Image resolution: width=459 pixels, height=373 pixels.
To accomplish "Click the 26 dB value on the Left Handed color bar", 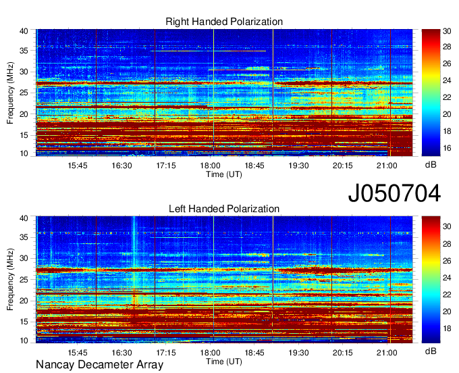I will tap(447, 261).
